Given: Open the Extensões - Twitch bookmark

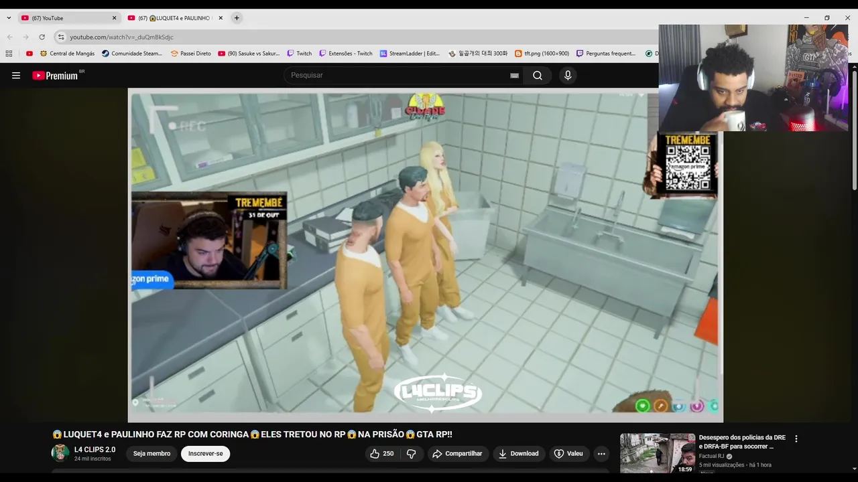Looking at the screenshot, I should coord(345,54).
